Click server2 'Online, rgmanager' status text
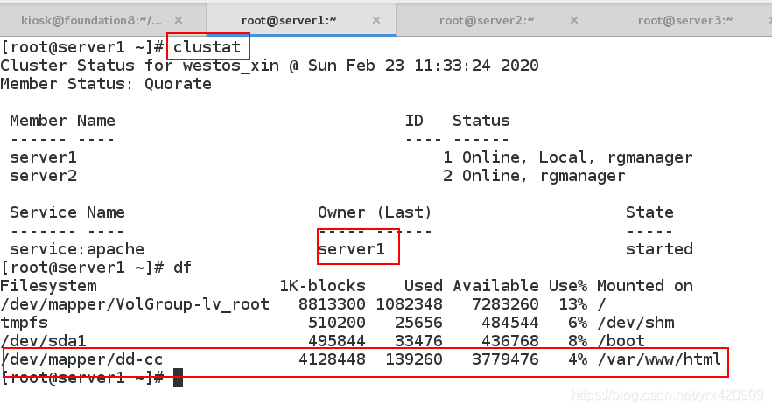 tap(544, 176)
